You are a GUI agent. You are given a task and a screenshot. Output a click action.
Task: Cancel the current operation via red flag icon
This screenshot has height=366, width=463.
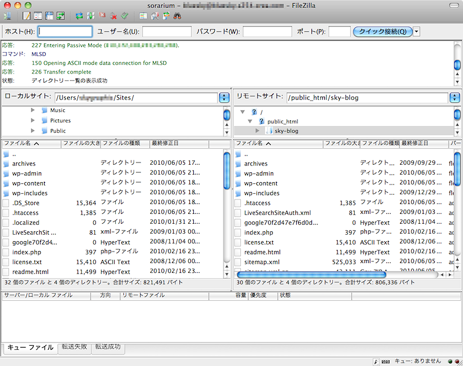(102, 16)
